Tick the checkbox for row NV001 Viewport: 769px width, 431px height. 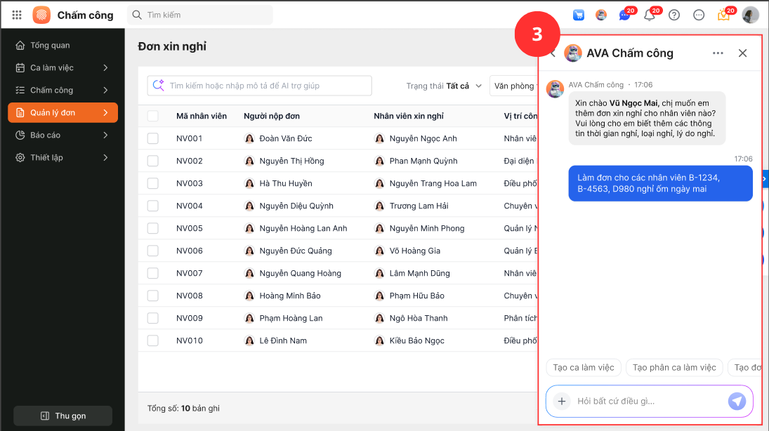pos(152,138)
